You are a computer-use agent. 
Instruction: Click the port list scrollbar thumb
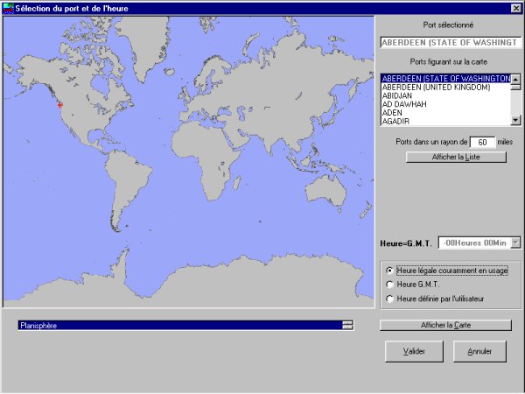(515, 87)
